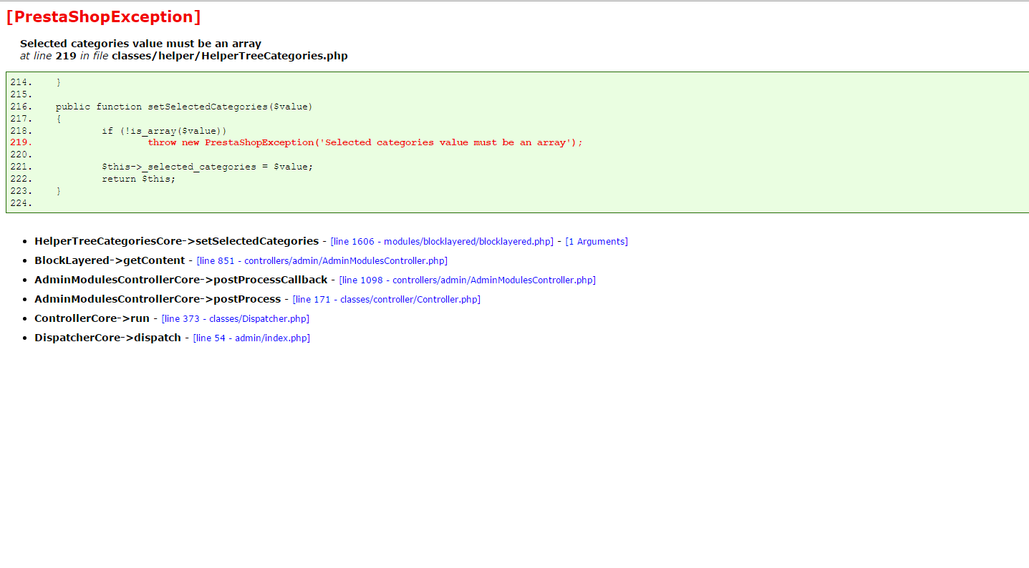Click the code line 'public function setSelectedCategories($value)'
Screen dimensions: 1029x568
(184, 107)
